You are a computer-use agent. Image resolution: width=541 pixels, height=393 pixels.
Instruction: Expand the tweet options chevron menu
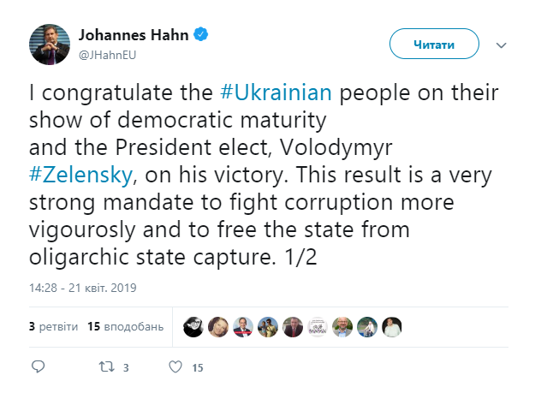click(502, 44)
